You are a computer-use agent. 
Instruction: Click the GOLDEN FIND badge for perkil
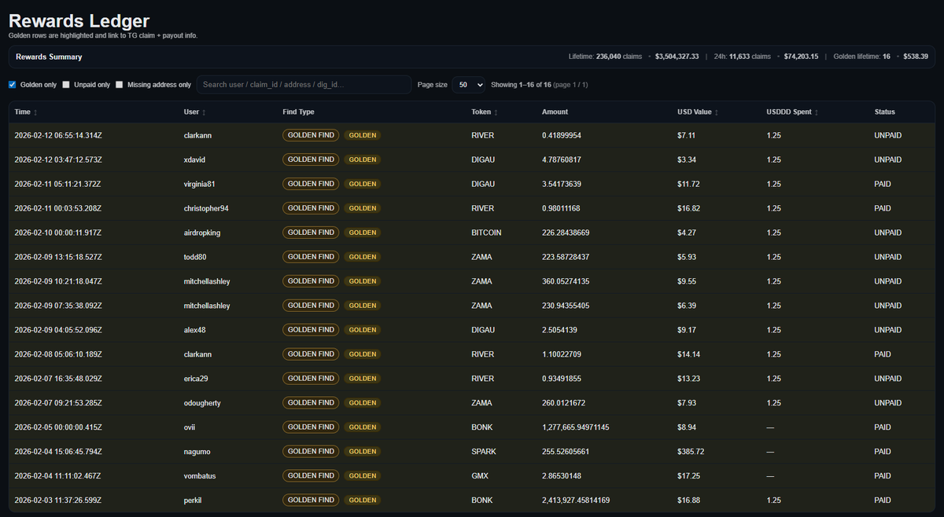click(x=311, y=500)
